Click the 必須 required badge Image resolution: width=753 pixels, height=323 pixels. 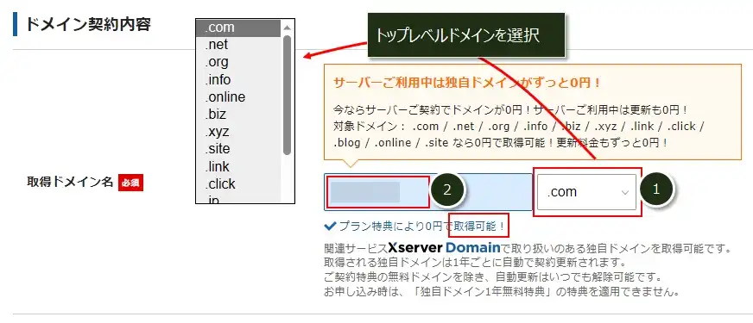[130, 183]
